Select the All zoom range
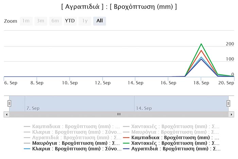 100,21
